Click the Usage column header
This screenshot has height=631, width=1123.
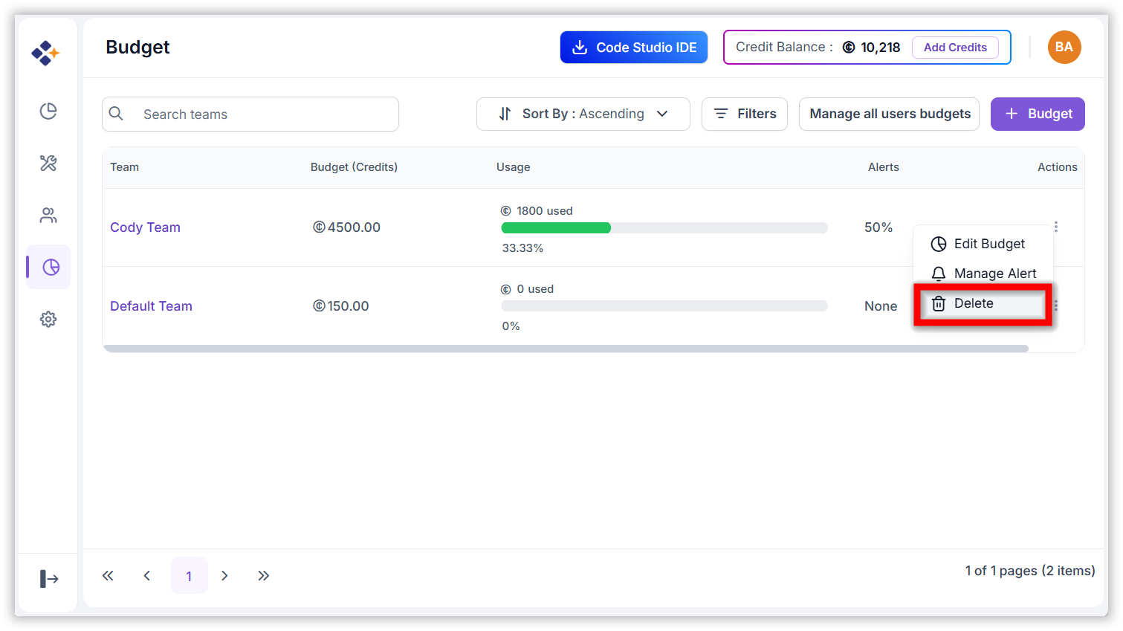(x=514, y=167)
